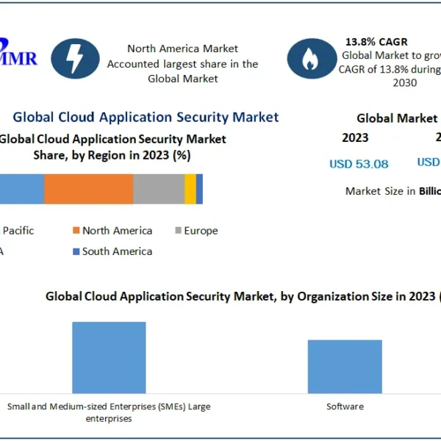
Task: Click the '2030' text under CAGR
Action: (x=405, y=82)
